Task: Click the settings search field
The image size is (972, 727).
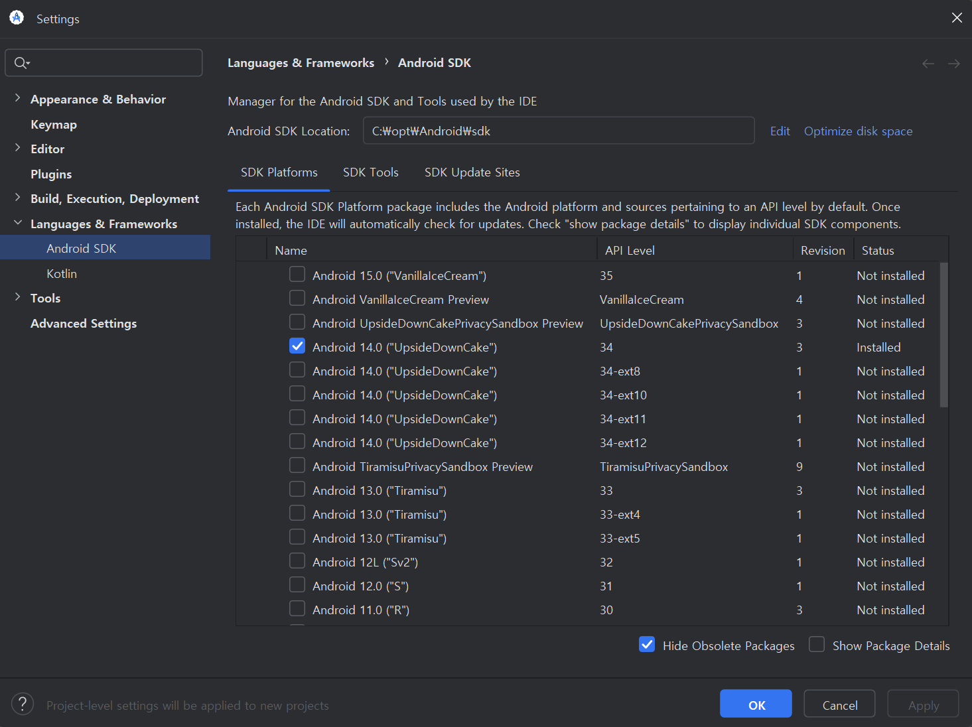Action: pyautogui.click(x=104, y=62)
